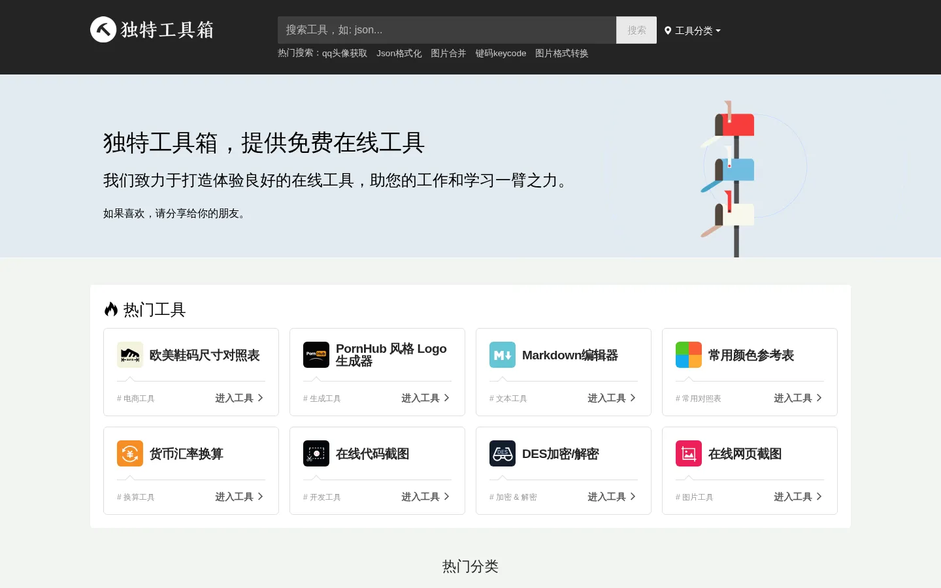The width and height of the screenshot is (941, 588).
Task: Open the Markdown编辑器 title
Action: tap(570, 355)
